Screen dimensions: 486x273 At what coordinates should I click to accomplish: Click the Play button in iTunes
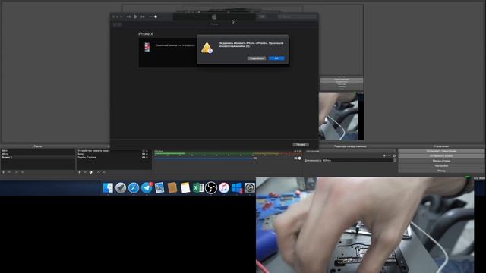coord(135,17)
